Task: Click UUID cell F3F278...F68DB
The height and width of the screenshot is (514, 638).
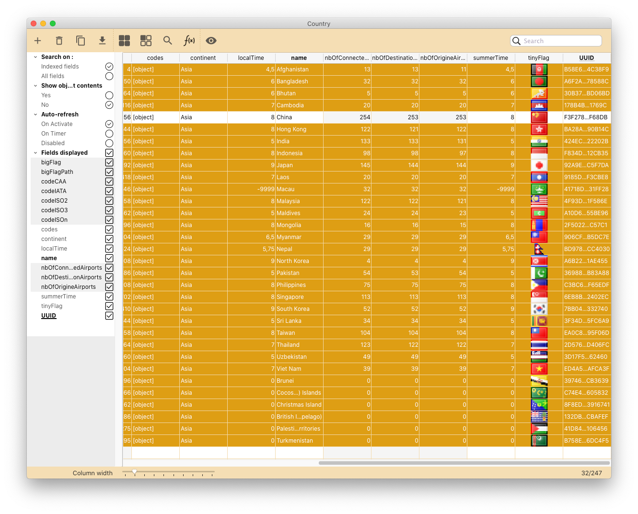Action: pos(587,117)
